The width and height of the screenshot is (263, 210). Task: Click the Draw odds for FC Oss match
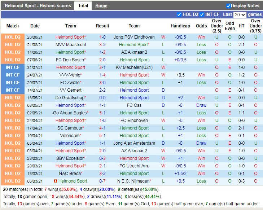(x=201, y=105)
